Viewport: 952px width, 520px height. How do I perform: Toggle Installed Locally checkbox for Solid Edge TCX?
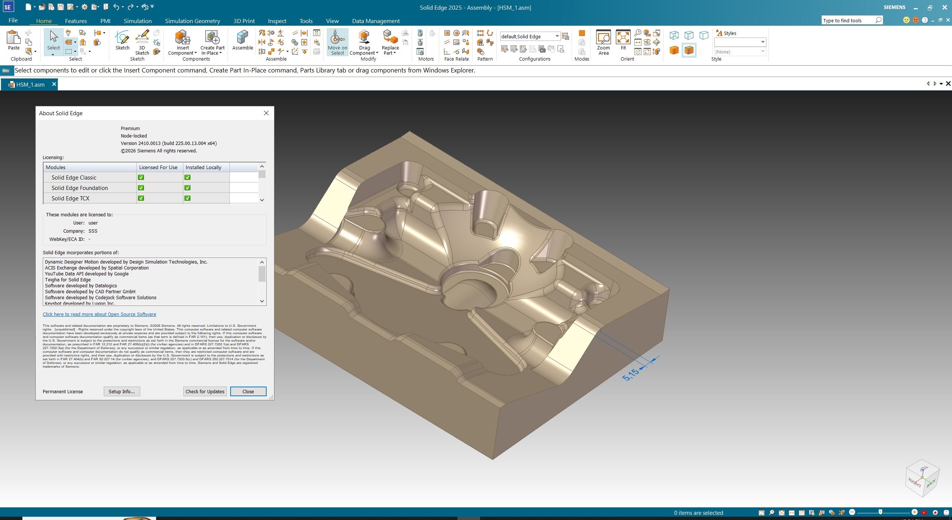click(x=187, y=198)
